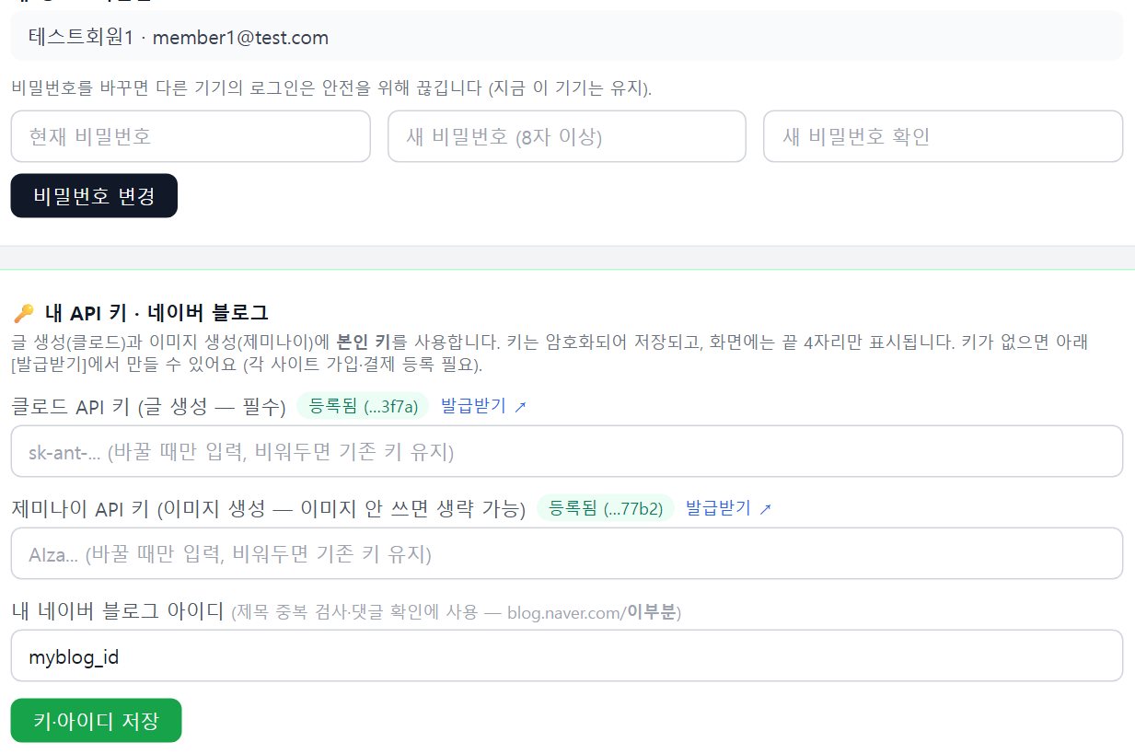
Task: Focus the 현재 비밀번호 input field
Action: click(191, 136)
